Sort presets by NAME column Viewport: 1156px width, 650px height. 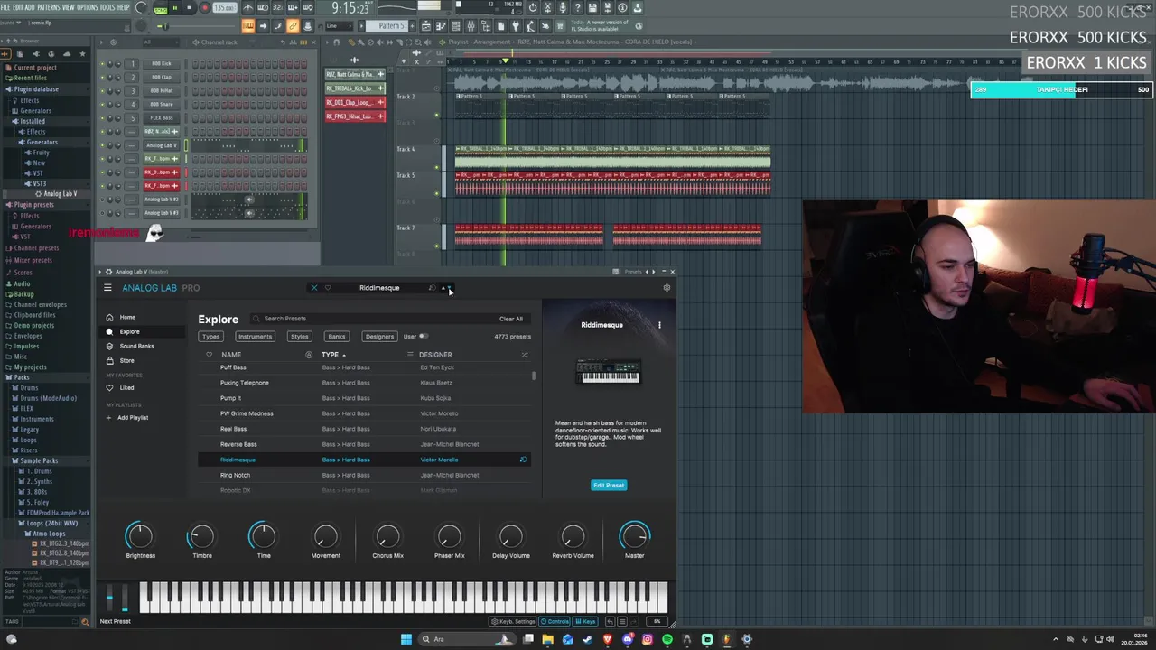[x=231, y=355]
